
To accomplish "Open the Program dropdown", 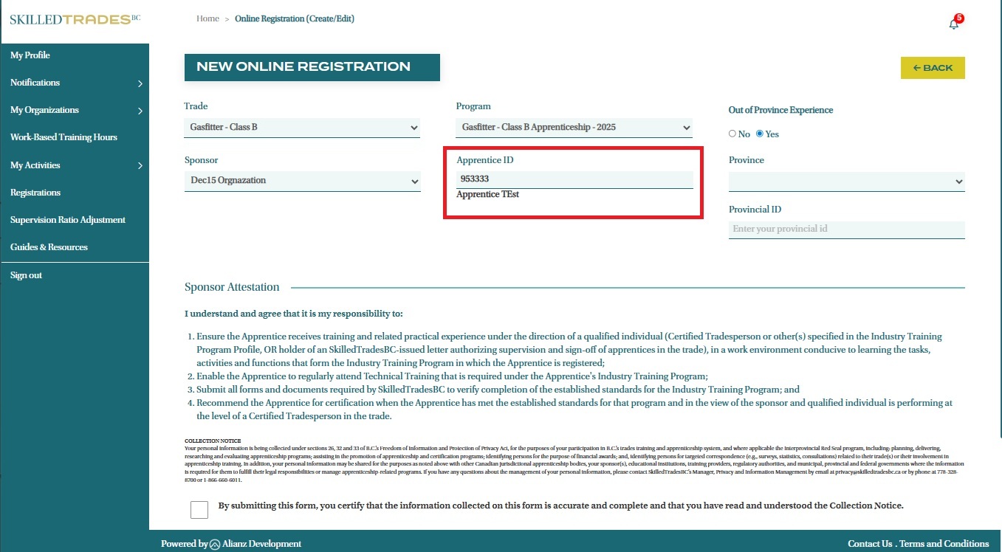I will click(574, 128).
